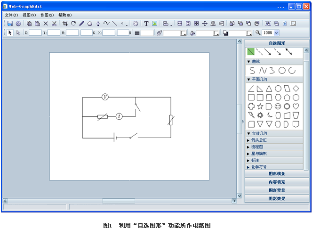Click the Paste clipboard icon

pyautogui.click(x=37, y=24)
